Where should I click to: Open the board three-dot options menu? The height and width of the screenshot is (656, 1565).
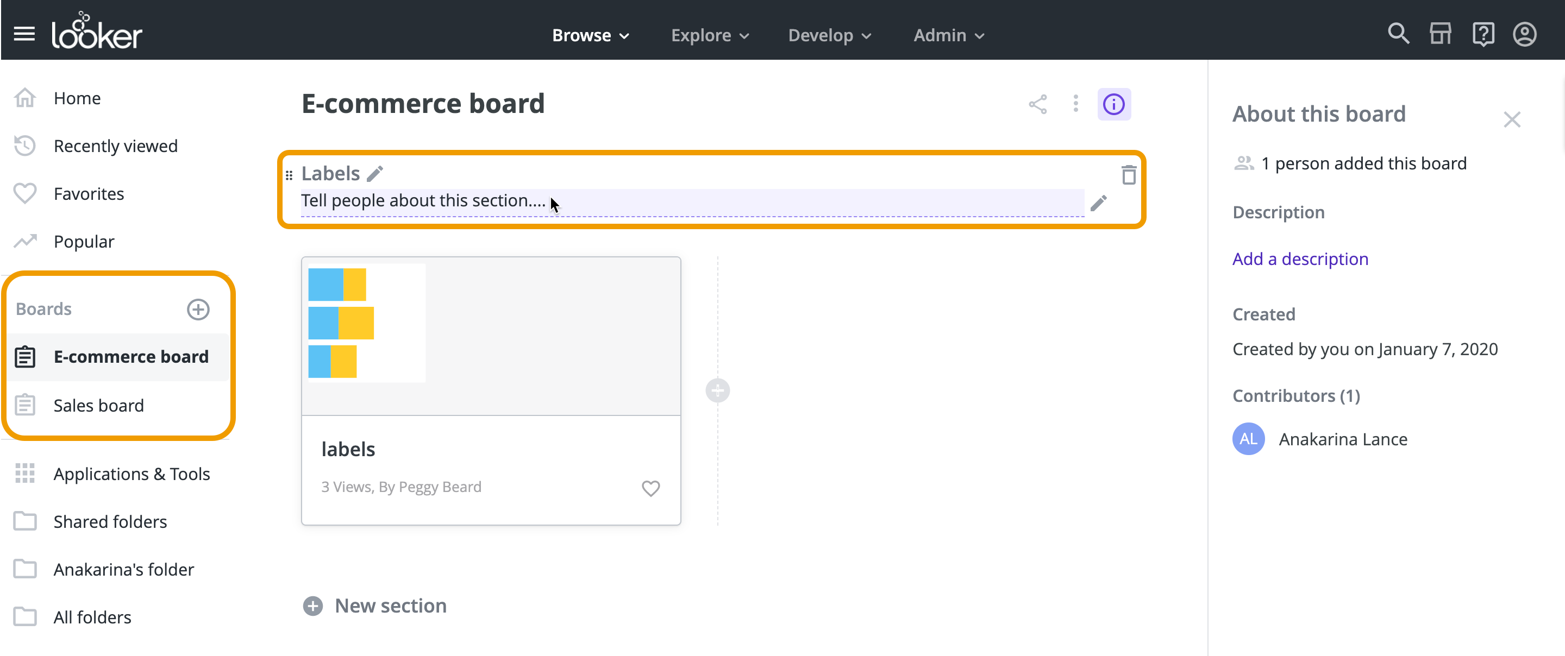(1075, 104)
